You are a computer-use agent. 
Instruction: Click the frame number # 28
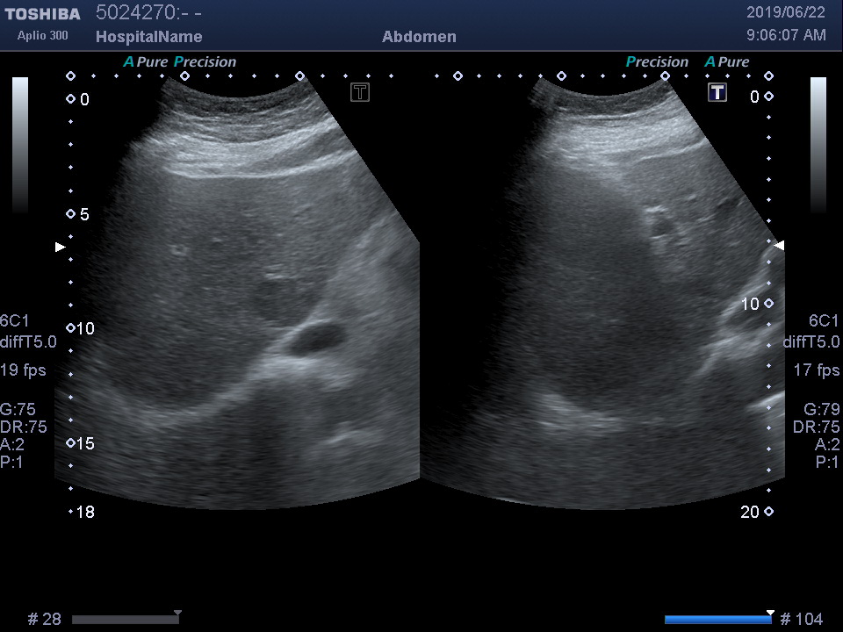[x=45, y=620]
